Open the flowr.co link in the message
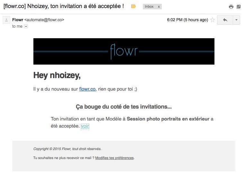The image size is (244, 178). coord(87,89)
